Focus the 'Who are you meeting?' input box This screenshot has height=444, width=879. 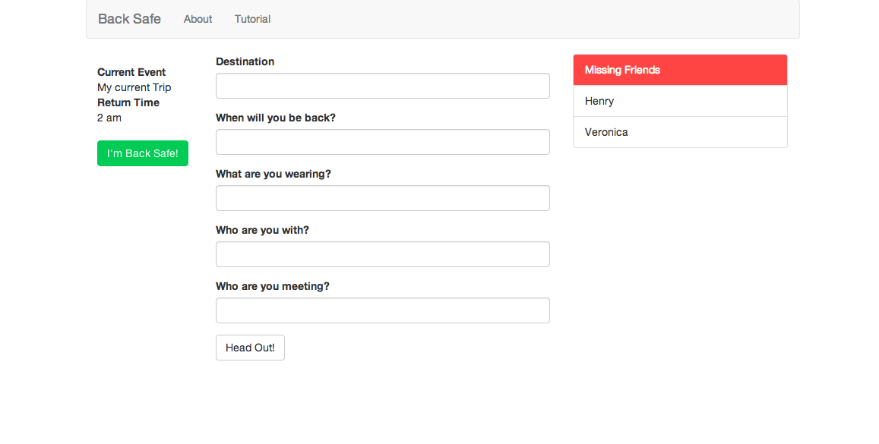382,310
